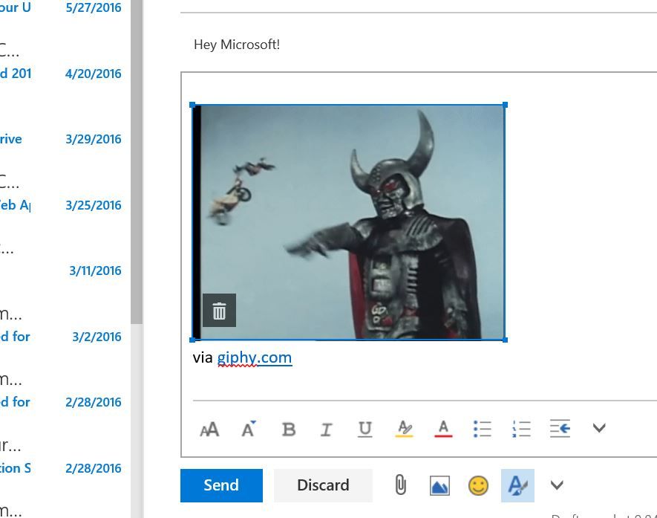Open the message dated 3/11/2016
The image size is (657, 518).
[x=95, y=271]
